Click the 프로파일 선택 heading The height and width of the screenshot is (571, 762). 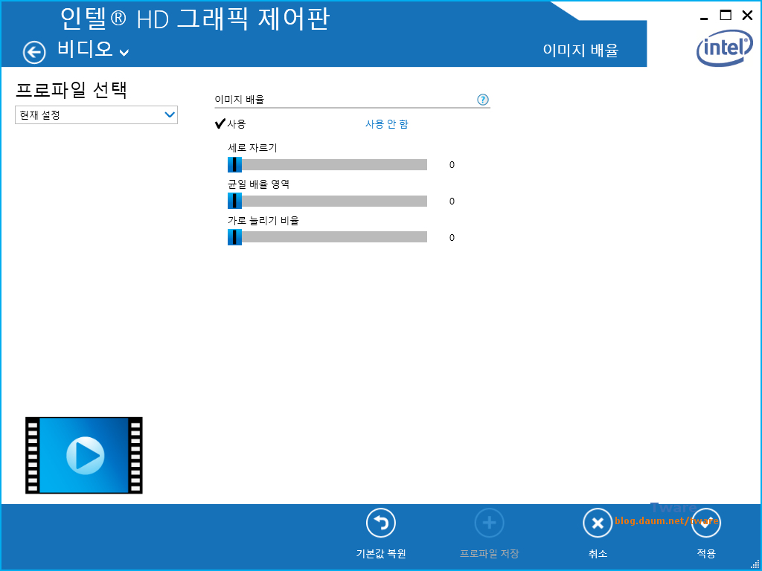click(x=72, y=90)
